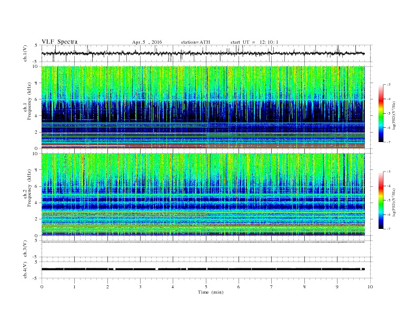The width and height of the screenshot is (417, 322).
Task: Click the "6" minute tick label on time axis
Action: click(239, 287)
